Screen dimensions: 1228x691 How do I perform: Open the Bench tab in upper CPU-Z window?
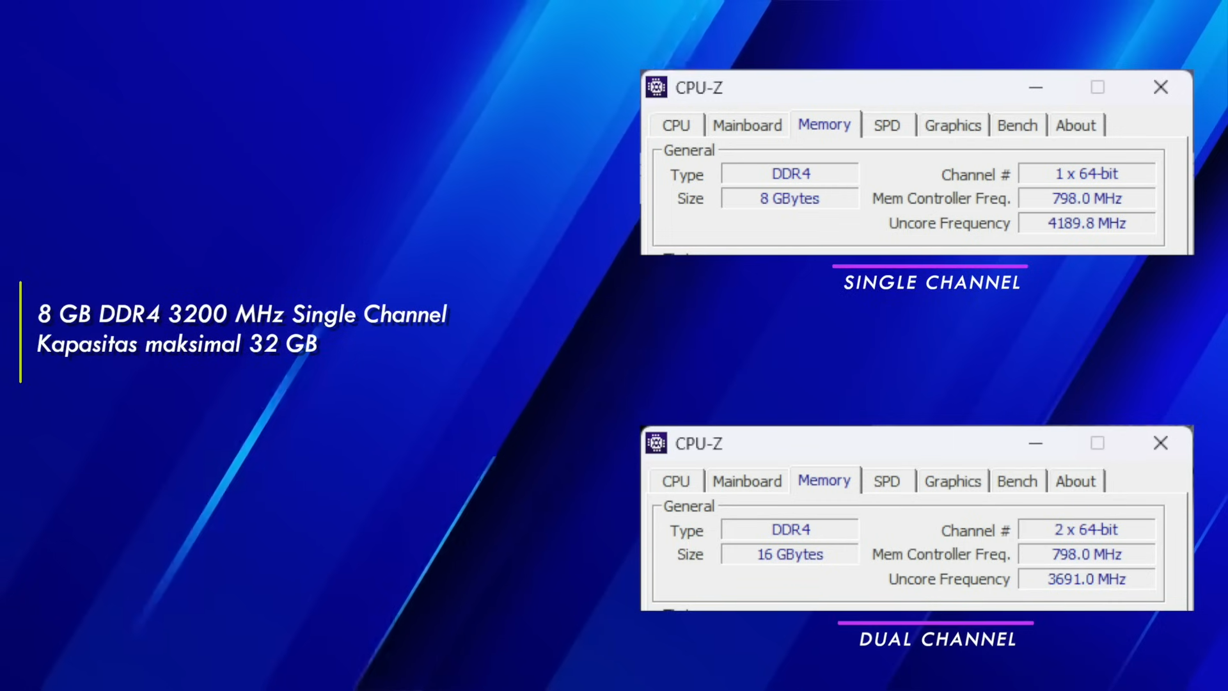point(1018,125)
